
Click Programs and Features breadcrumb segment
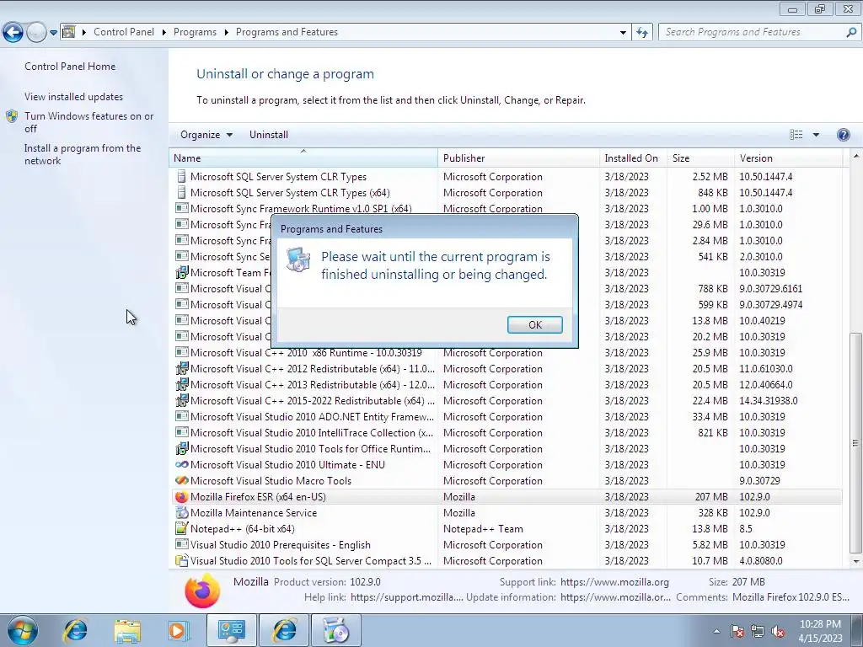[x=287, y=32]
